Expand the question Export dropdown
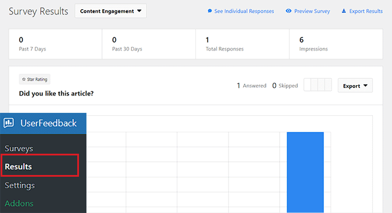Screen dimensions: 392x213 click(x=355, y=86)
